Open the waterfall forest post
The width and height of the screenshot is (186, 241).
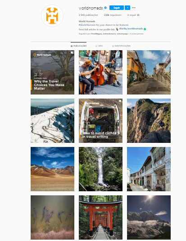(100, 169)
